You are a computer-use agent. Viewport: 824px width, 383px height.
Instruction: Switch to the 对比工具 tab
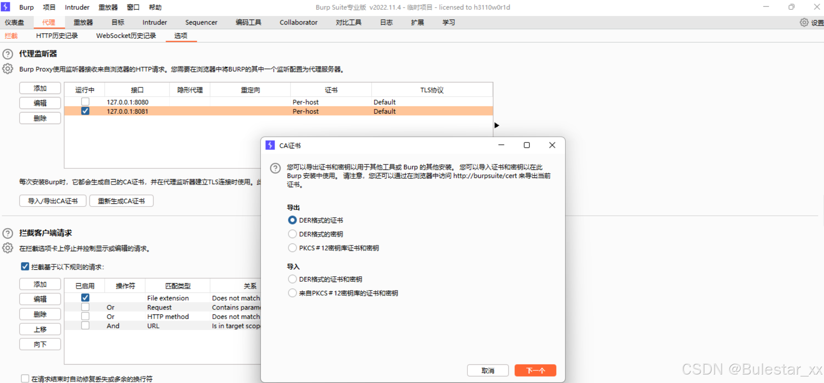[x=349, y=22]
